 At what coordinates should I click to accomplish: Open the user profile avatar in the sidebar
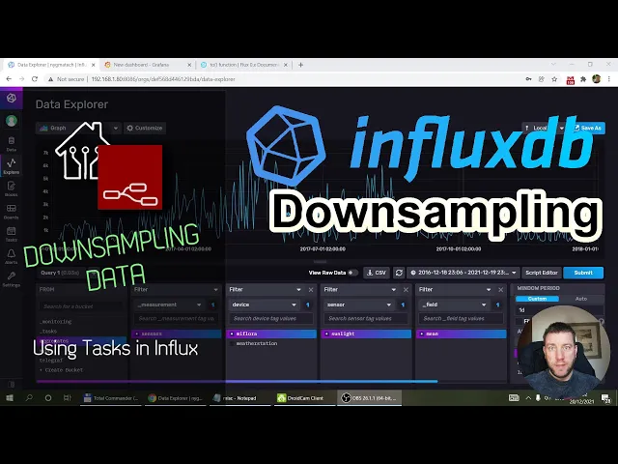pos(11,120)
